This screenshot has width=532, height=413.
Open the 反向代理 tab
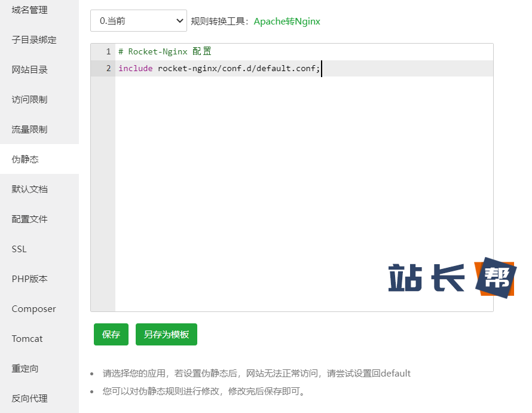[30, 399]
